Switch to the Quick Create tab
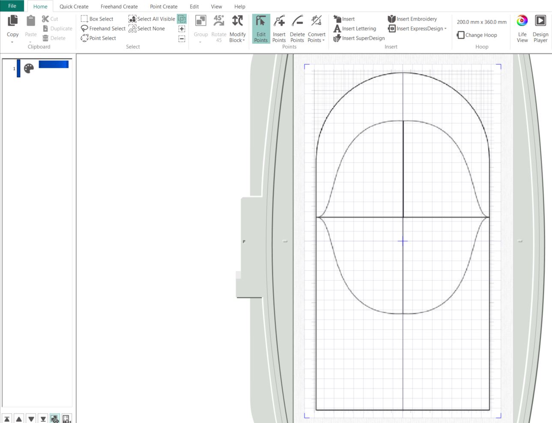The width and height of the screenshot is (552, 423). click(74, 6)
